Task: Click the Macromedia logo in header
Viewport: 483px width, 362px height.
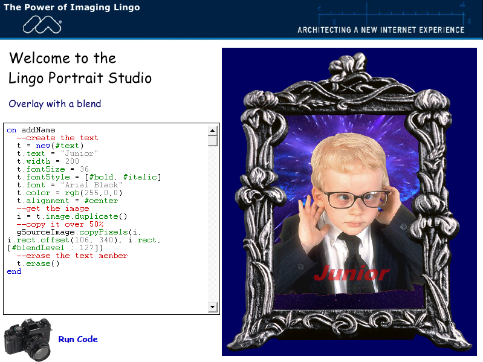Action: pos(42,25)
